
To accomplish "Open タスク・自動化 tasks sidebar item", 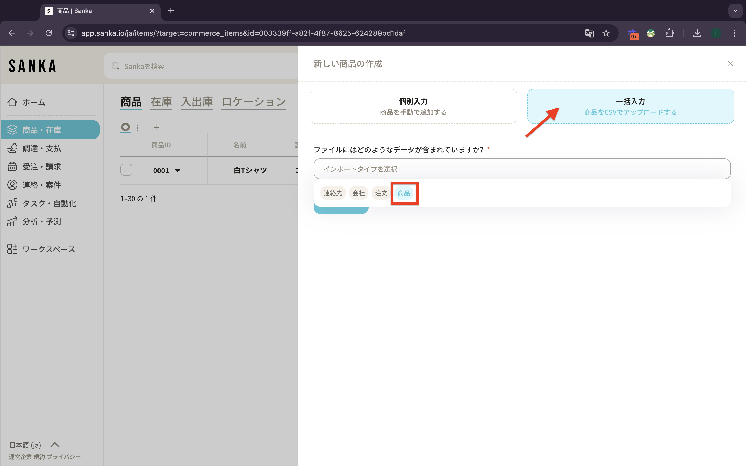I will pos(49,203).
